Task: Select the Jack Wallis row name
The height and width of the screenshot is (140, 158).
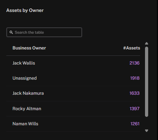Action: [x=24, y=63]
